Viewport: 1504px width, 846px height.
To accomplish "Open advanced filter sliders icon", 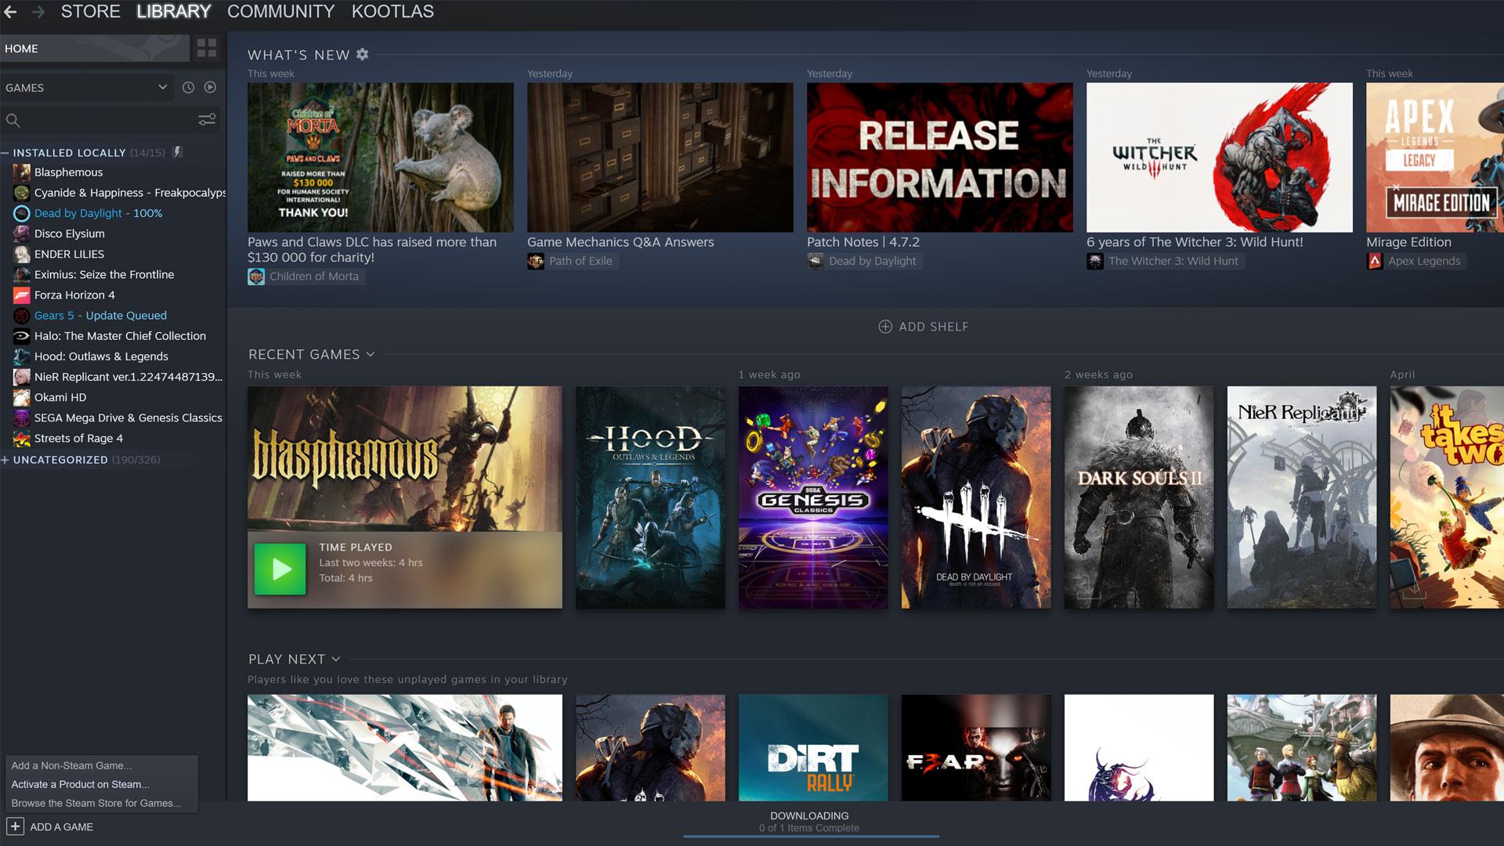I will pos(207,120).
